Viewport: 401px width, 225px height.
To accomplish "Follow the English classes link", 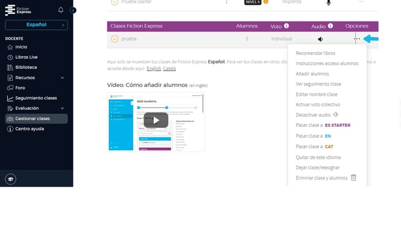I will (x=154, y=69).
